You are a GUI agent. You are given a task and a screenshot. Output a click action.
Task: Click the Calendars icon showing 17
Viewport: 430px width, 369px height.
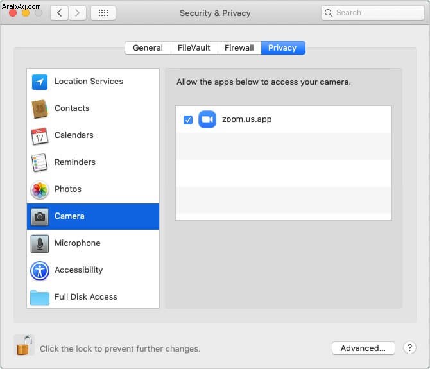coord(40,135)
